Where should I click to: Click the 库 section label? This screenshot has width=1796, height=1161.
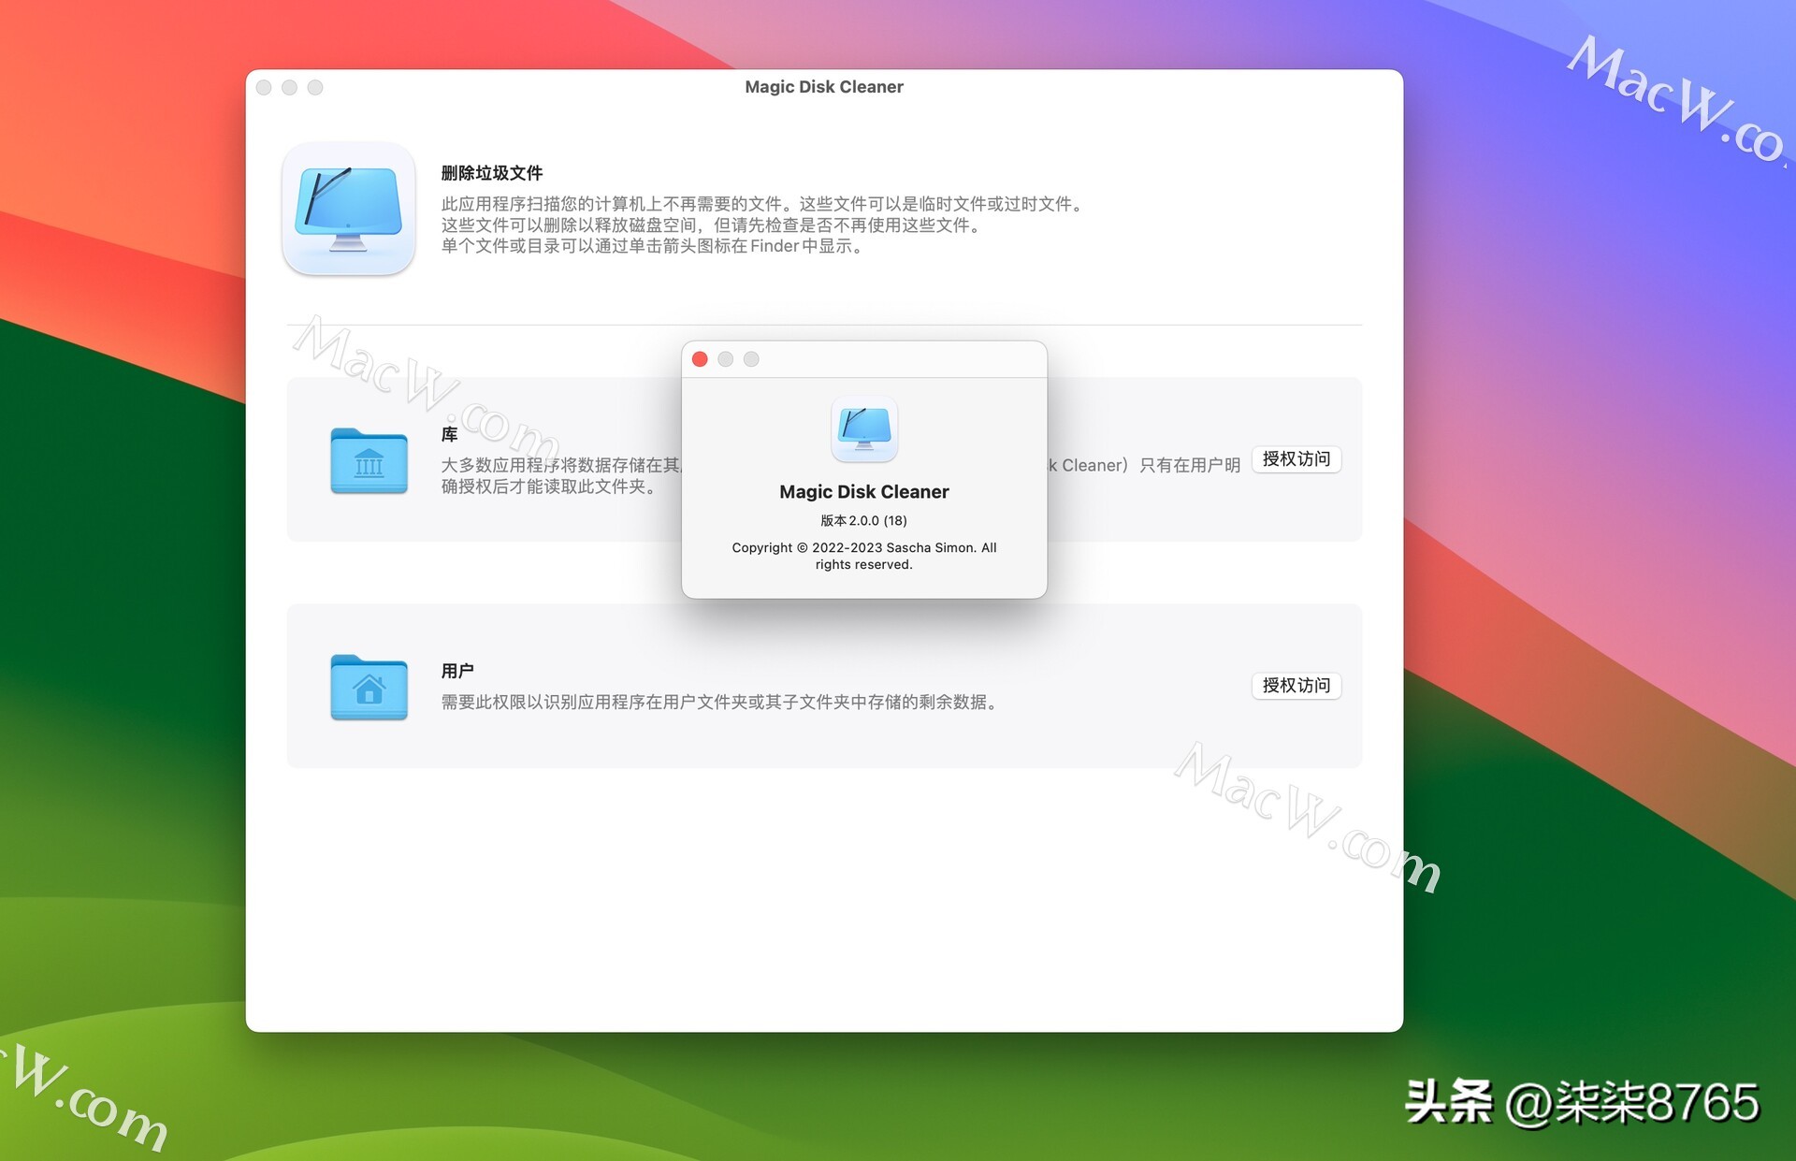(x=450, y=433)
